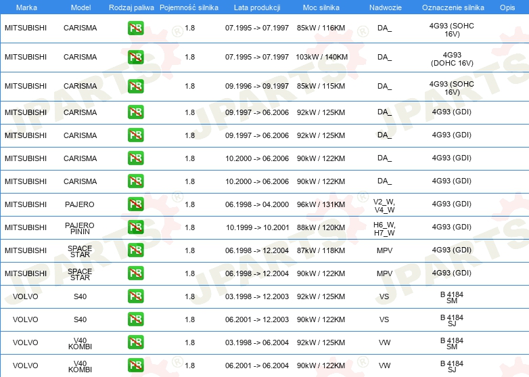Click the Oznaczenie silnika column header

point(453,7)
